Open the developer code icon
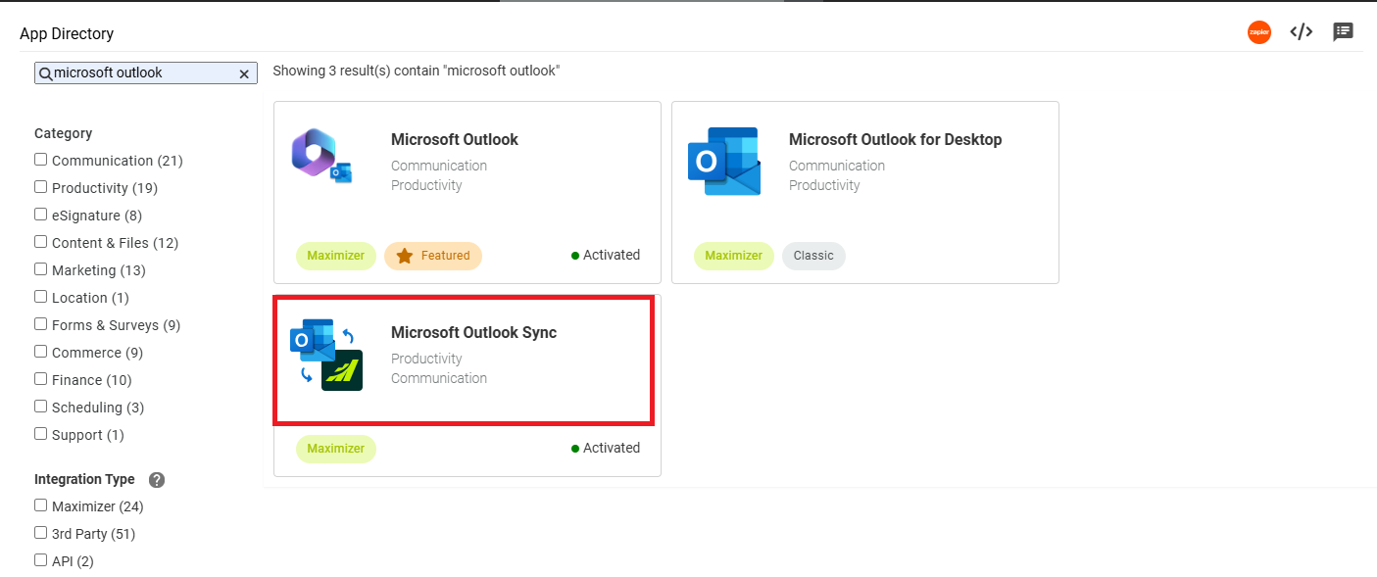 pos(1301,32)
